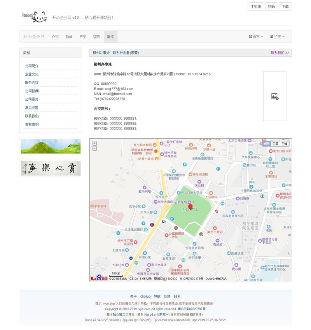Click the broken image placeholder icon
Viewport: 311px width, 330px height.
[x=275, y=96]
